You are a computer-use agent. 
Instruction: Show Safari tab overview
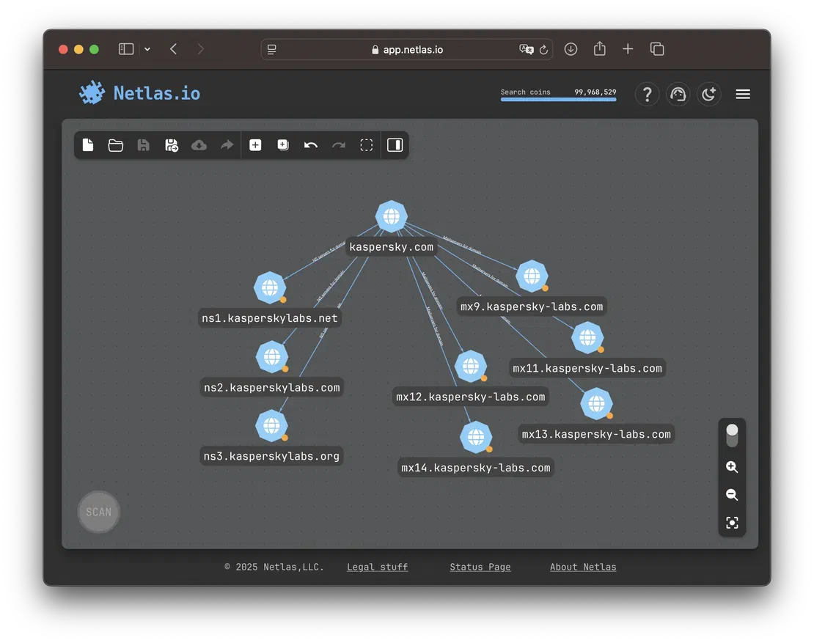tap(657, 49)
